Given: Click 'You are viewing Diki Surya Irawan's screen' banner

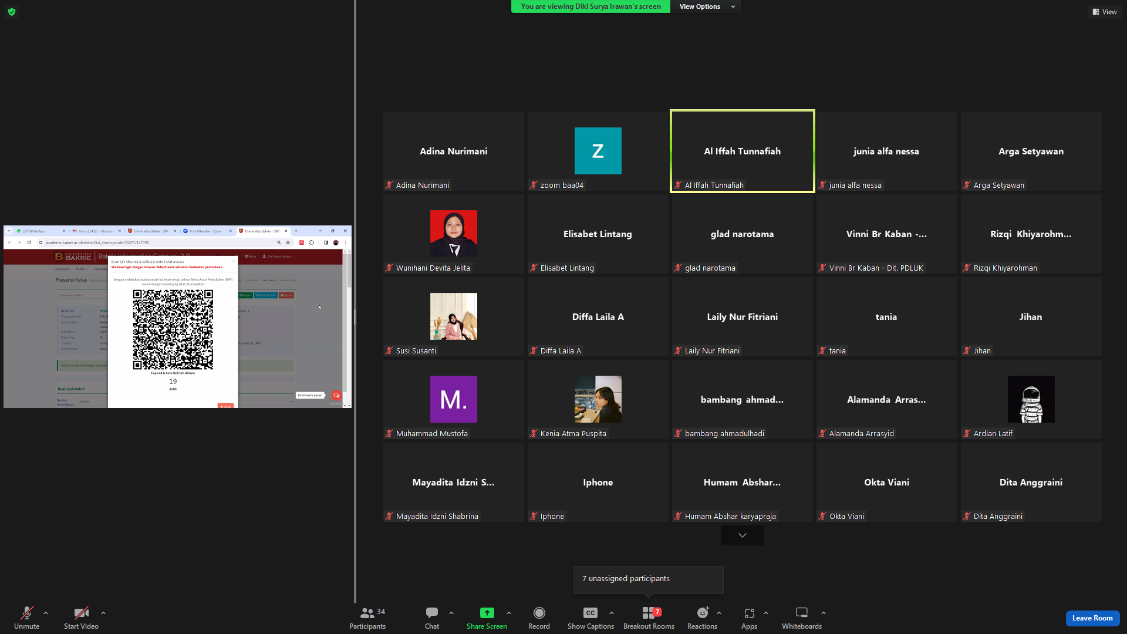Looking at the screenshot, I should coord(591,6).
